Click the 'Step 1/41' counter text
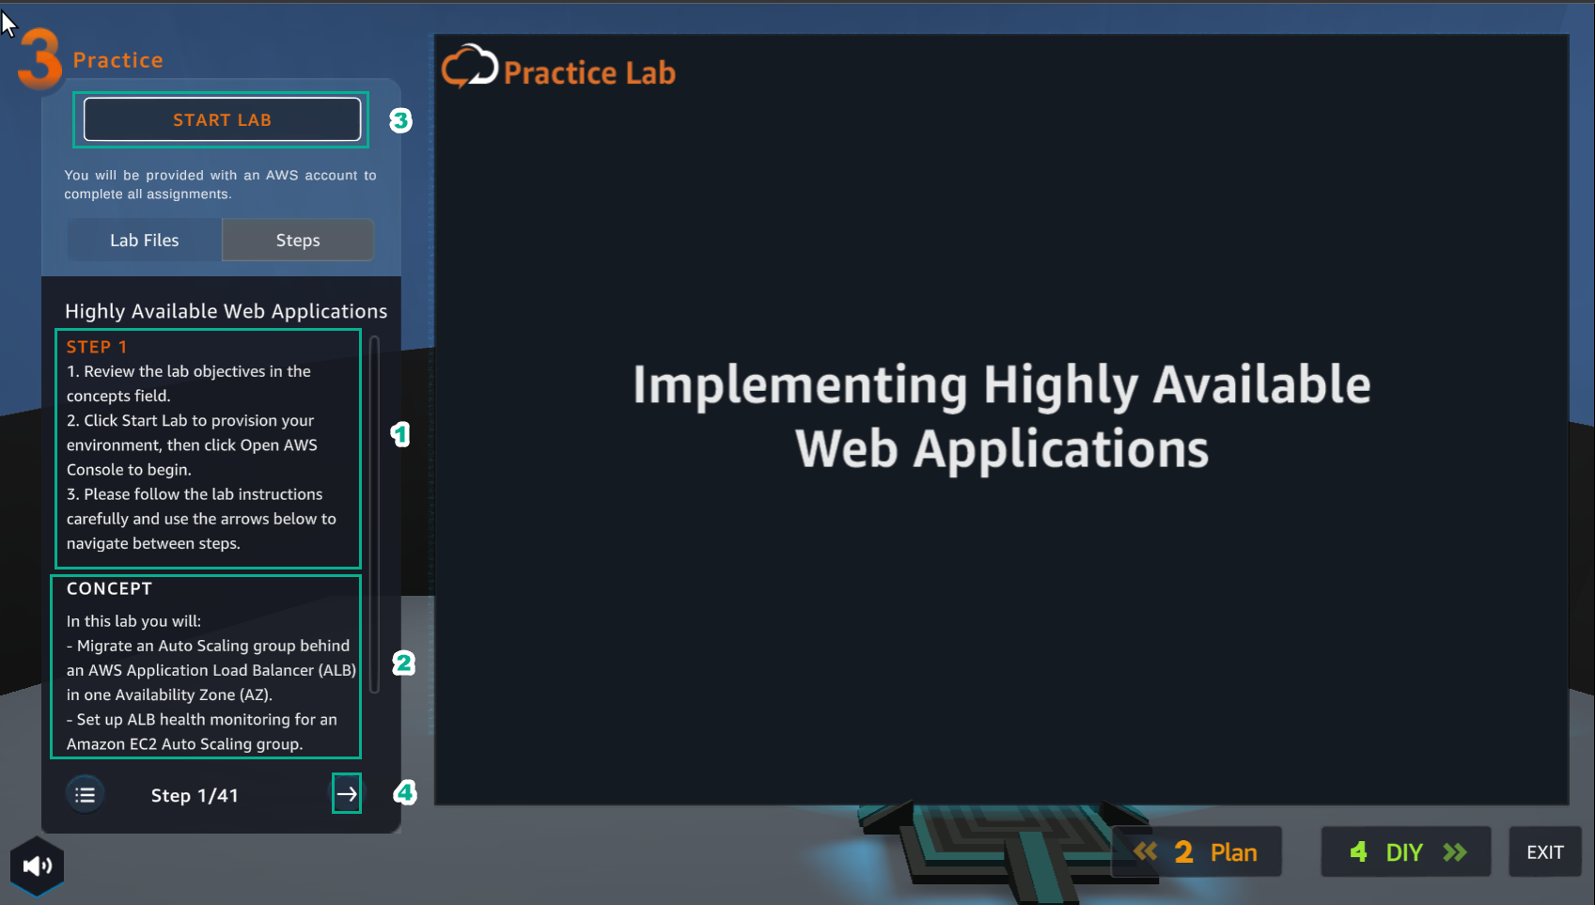The width and height of the screenshot is (1595, 905). pyautogui.click(x=195, y=796)
